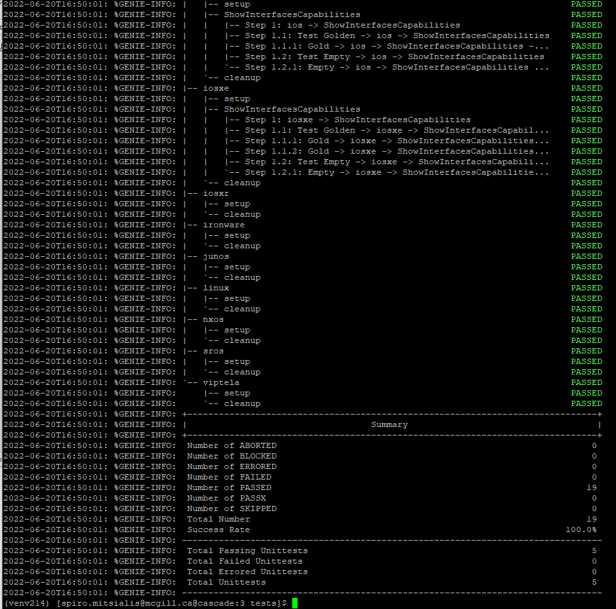Screen dimensions: 616x609
Task: Click the 'iosxe' tree row text
Action: 215,88
